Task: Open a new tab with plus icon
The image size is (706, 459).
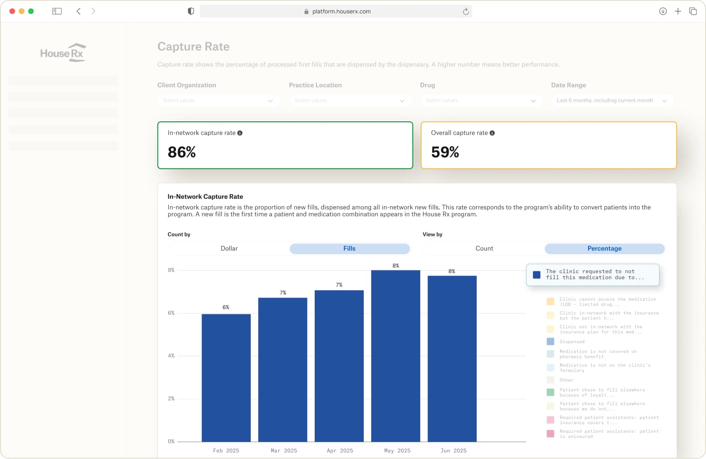Action: pyautogui.click(x=678, y=11)
